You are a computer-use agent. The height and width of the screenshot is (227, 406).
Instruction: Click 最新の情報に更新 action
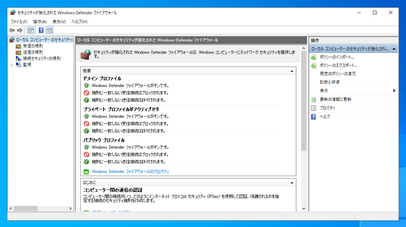335,99
